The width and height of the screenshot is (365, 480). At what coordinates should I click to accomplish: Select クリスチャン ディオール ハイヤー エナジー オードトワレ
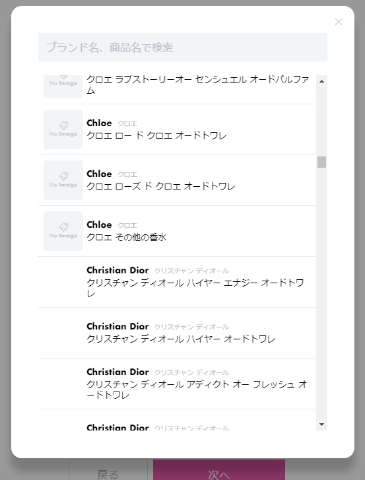coord(177,282)
